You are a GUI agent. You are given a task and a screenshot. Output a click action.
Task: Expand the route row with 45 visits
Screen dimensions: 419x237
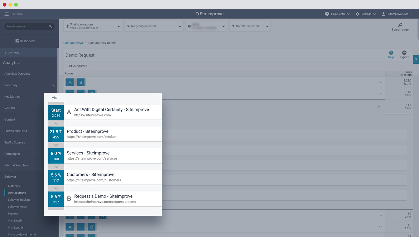tap(380, 227)
